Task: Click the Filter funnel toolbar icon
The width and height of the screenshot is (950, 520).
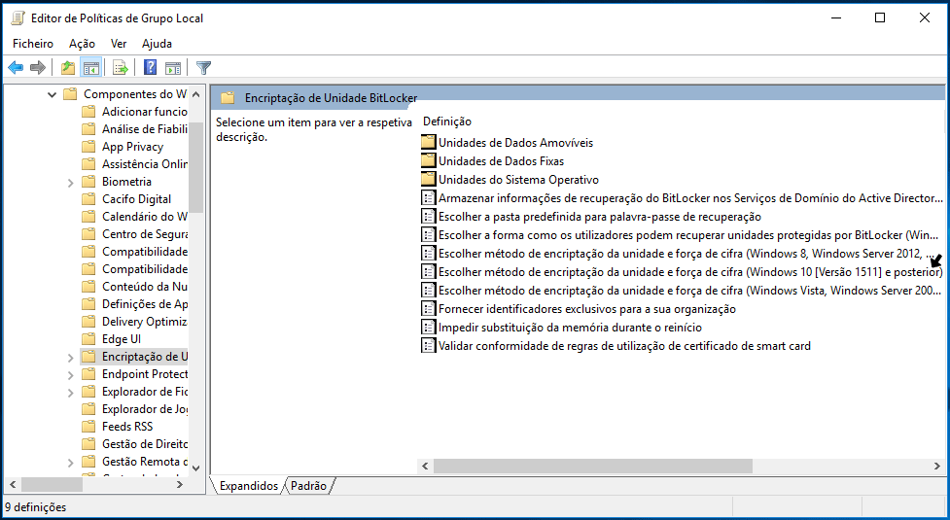Action: click(203, 68)
